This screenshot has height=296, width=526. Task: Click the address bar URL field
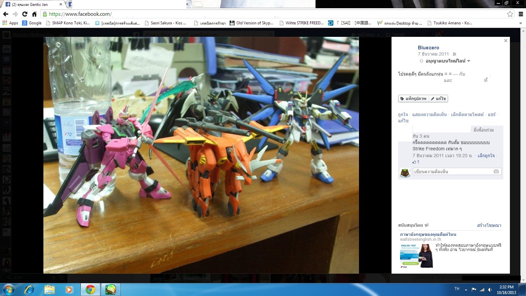click(x=276, y=14)
